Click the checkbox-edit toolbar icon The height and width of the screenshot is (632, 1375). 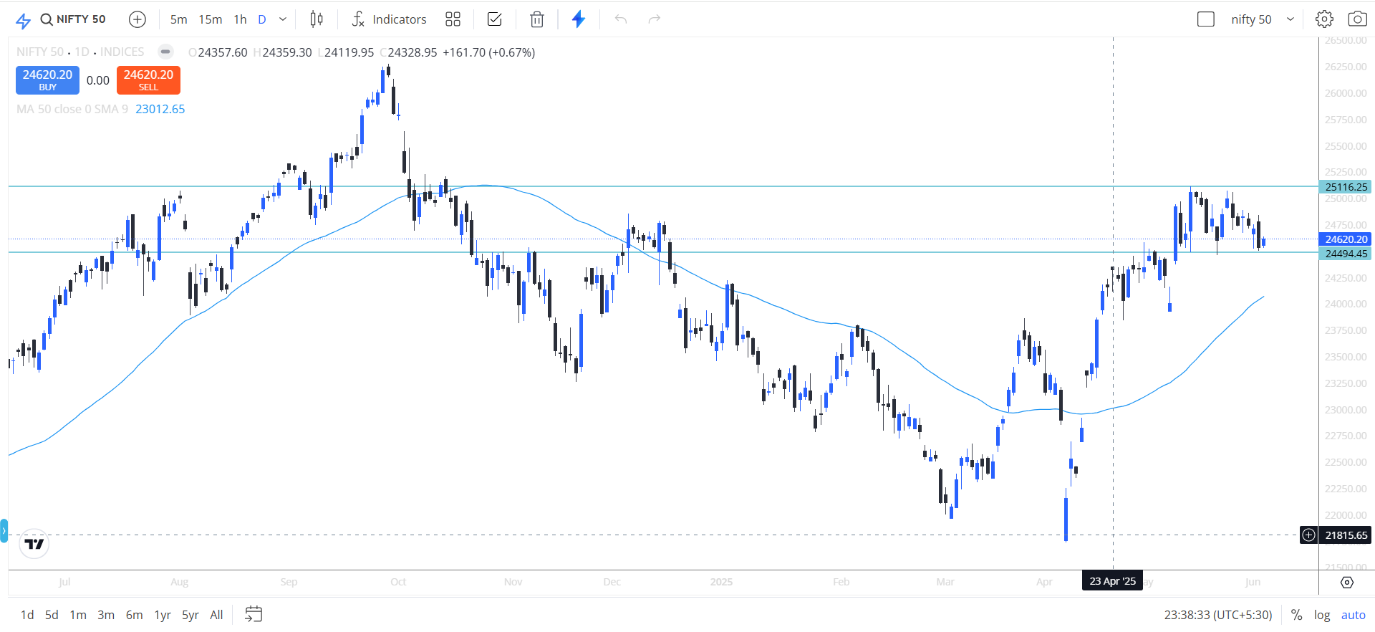click(494, 19)
